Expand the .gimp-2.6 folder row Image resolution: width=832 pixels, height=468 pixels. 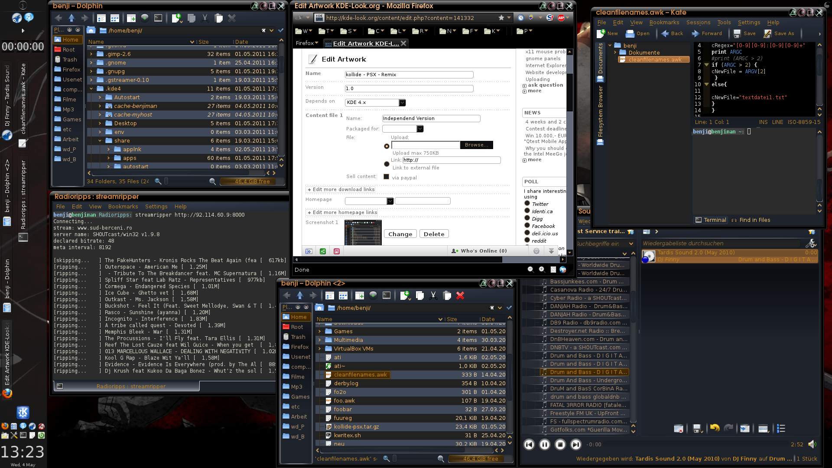[x=91, y=54]
